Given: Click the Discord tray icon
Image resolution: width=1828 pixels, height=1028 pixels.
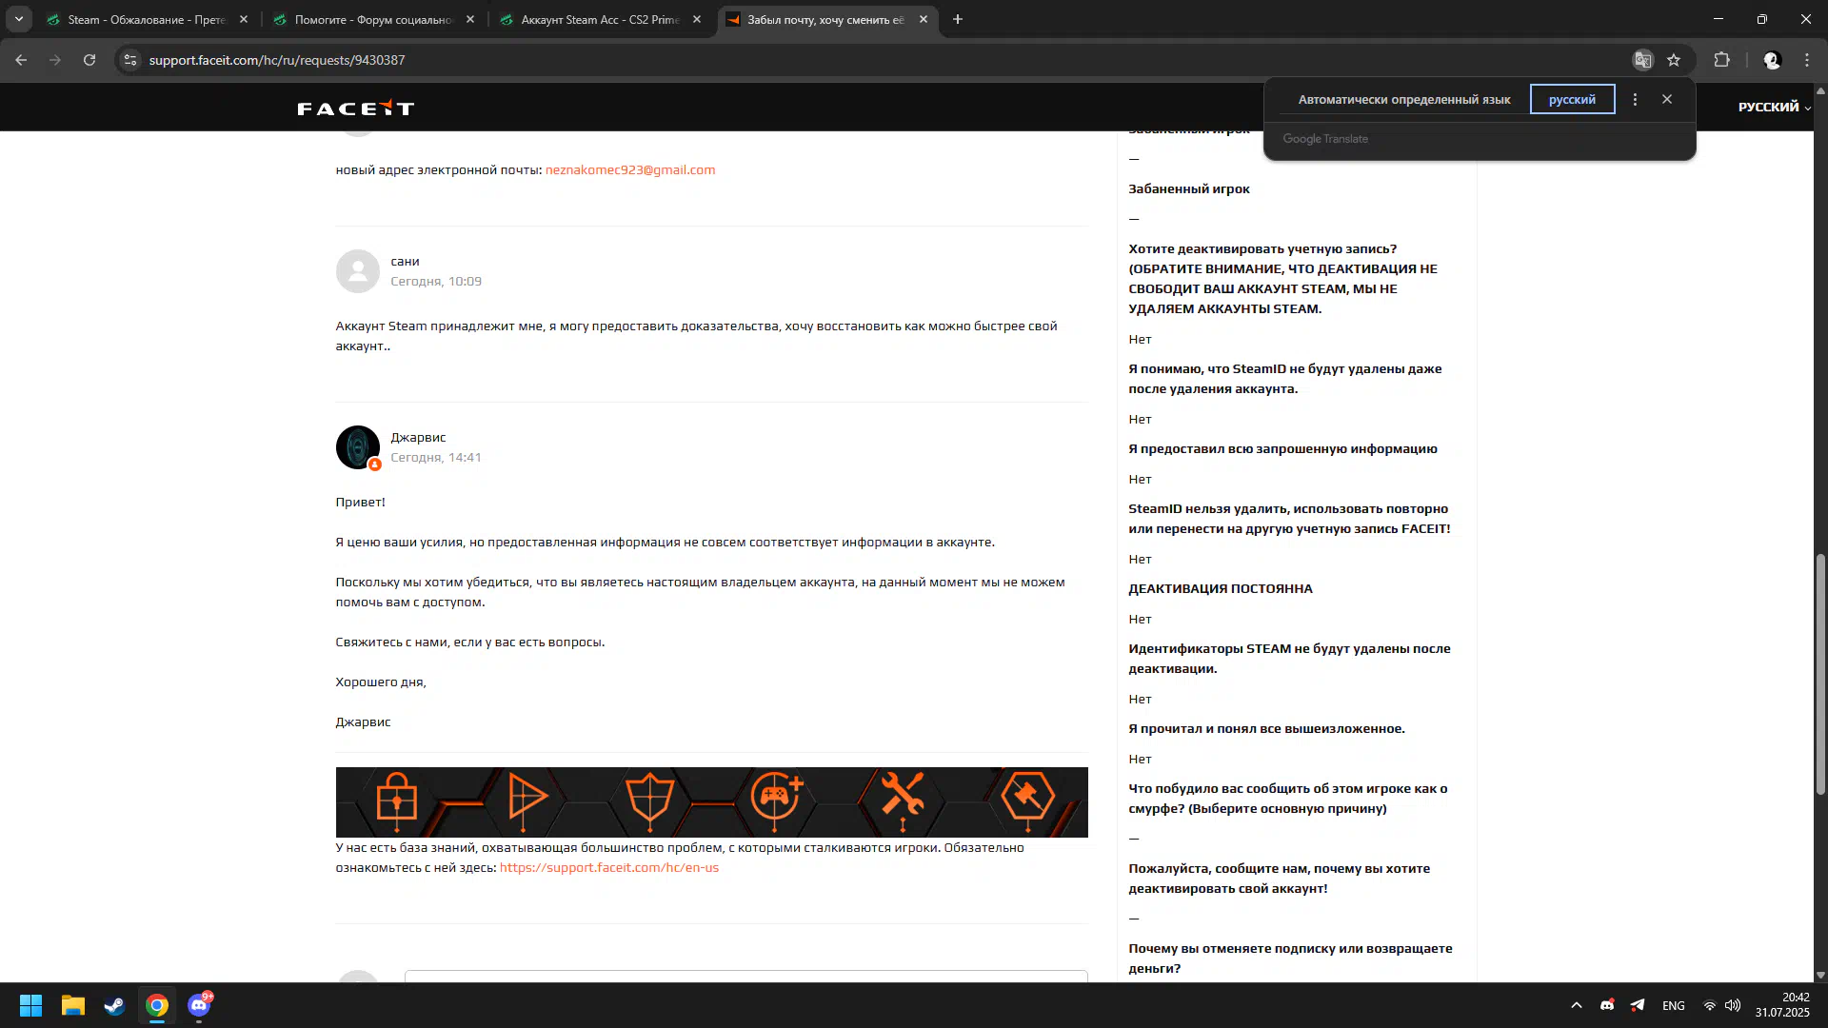Looking at the screenshot, I should point(1607,1005).
